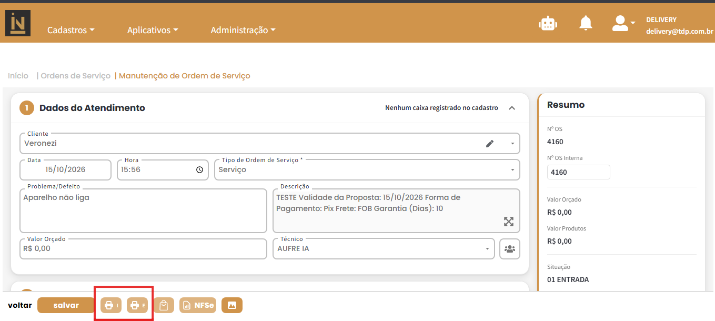The image size is (715, 321).
Task: Click the Nº OS Interna input field
Action: [x=579, y=172]
